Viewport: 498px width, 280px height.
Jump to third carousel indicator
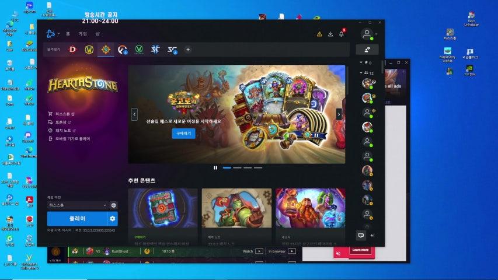[x=248, y=167]
